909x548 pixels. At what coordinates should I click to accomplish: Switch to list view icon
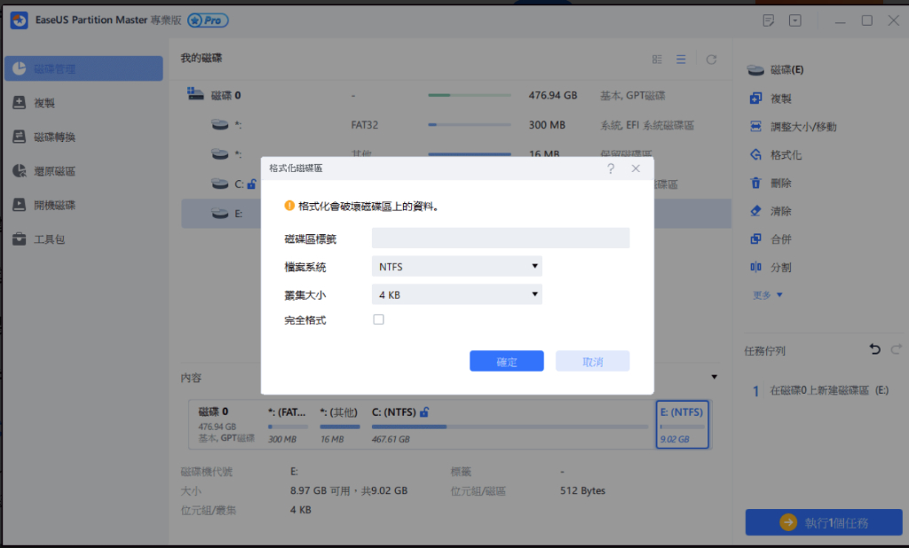(681, 59)
